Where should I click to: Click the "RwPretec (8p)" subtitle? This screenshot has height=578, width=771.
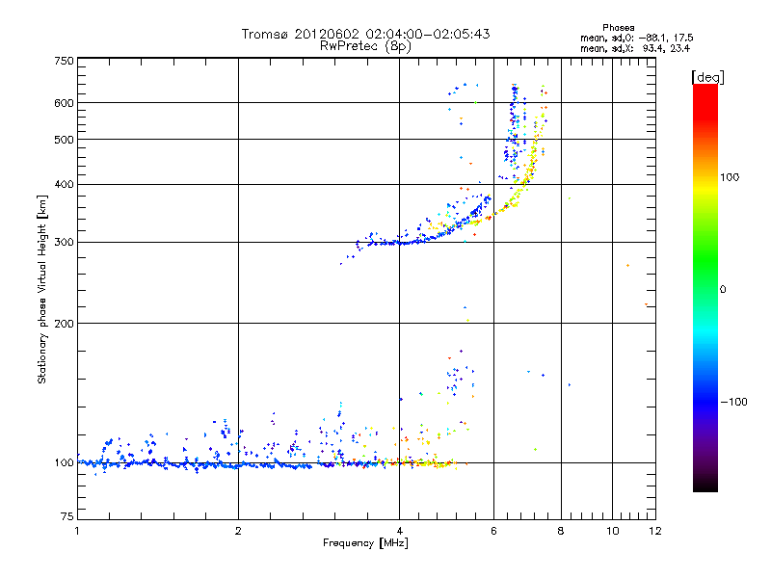[x=365, y=46]
